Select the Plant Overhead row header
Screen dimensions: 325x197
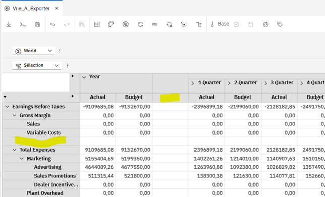click(x=45, y=193)
